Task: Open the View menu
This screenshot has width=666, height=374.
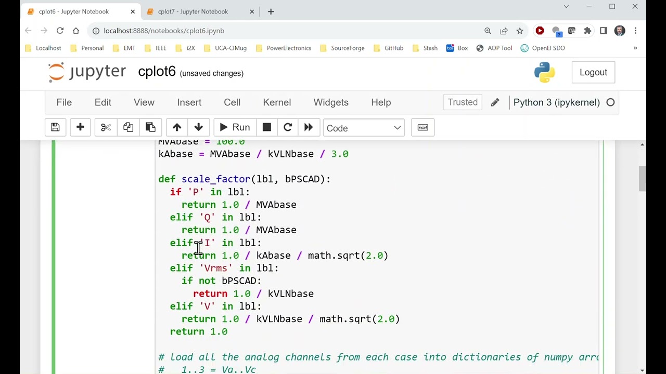Action: click(x=144, y=102)
